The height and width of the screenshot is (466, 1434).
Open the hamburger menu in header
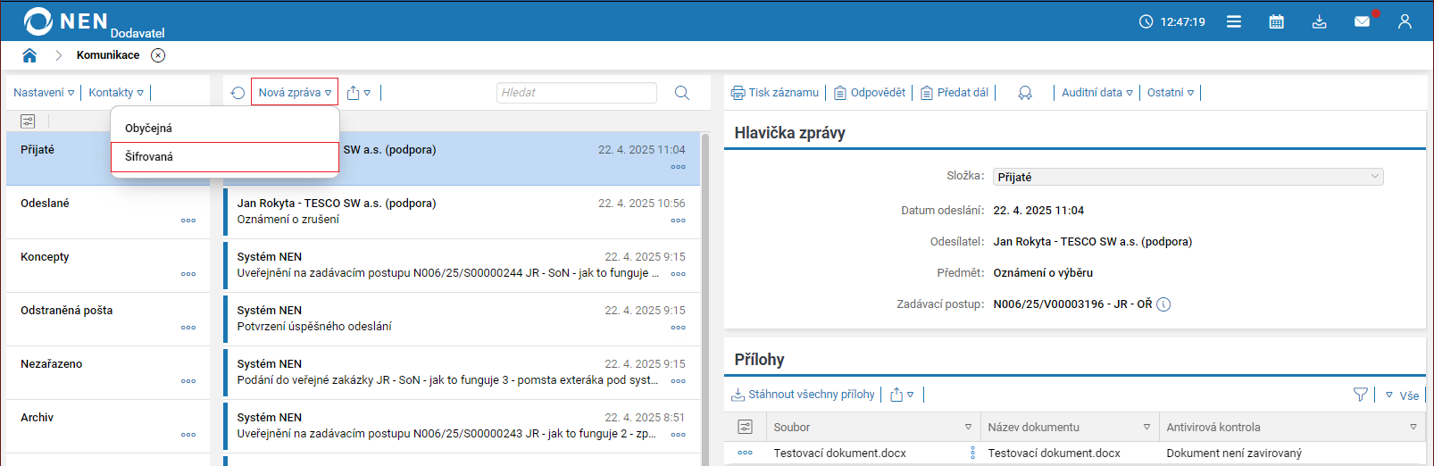(1234, 21)
